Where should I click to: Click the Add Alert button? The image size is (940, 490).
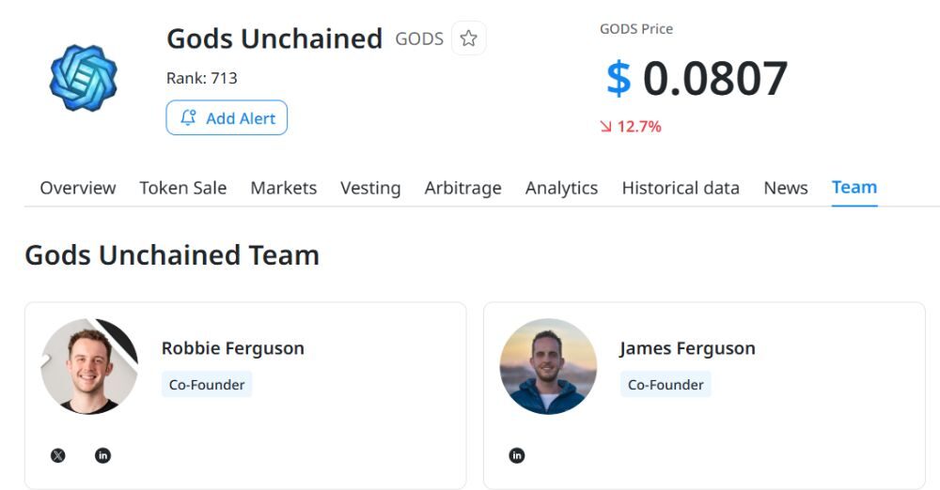[x=227, y=118]
